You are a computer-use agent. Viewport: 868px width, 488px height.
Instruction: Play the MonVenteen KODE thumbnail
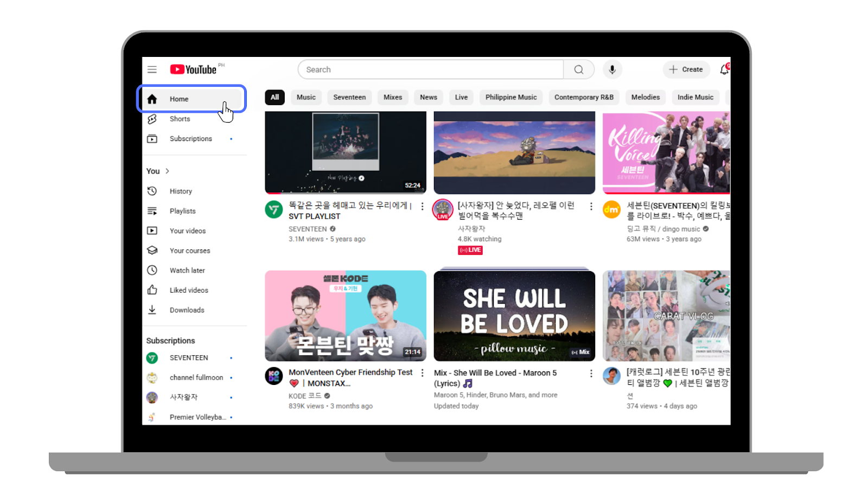point(346,316)
